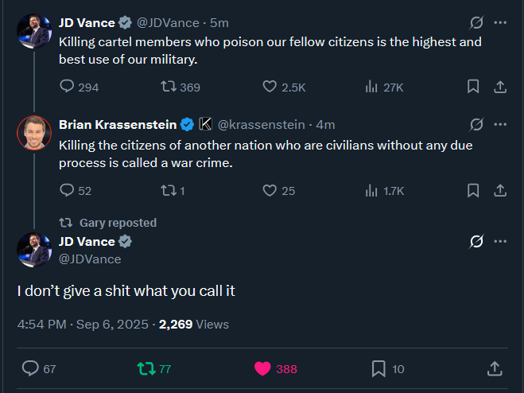Reply to Brian Krassenstein's tweet
Image resolution: width=524 pixels, height=393 pixels.
click(68, 190)
